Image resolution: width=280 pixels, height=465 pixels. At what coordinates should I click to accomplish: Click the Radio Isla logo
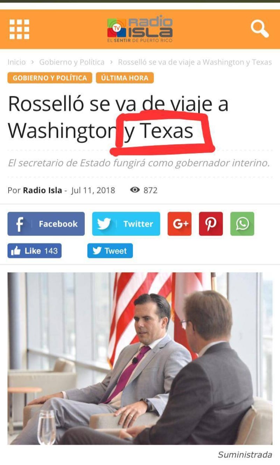(140, 30)
